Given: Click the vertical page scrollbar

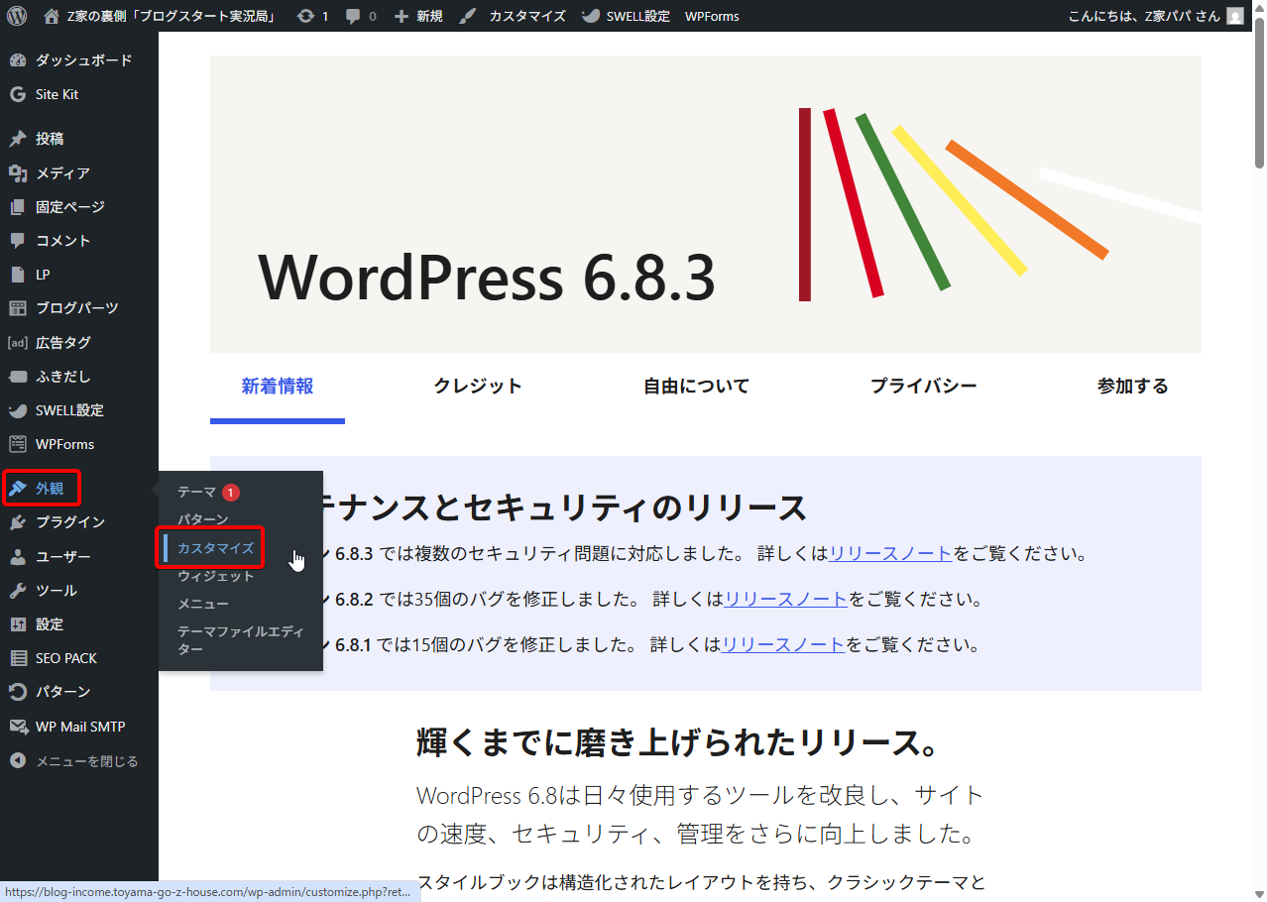Looking at the screenshot, I should coord(1259,99).
